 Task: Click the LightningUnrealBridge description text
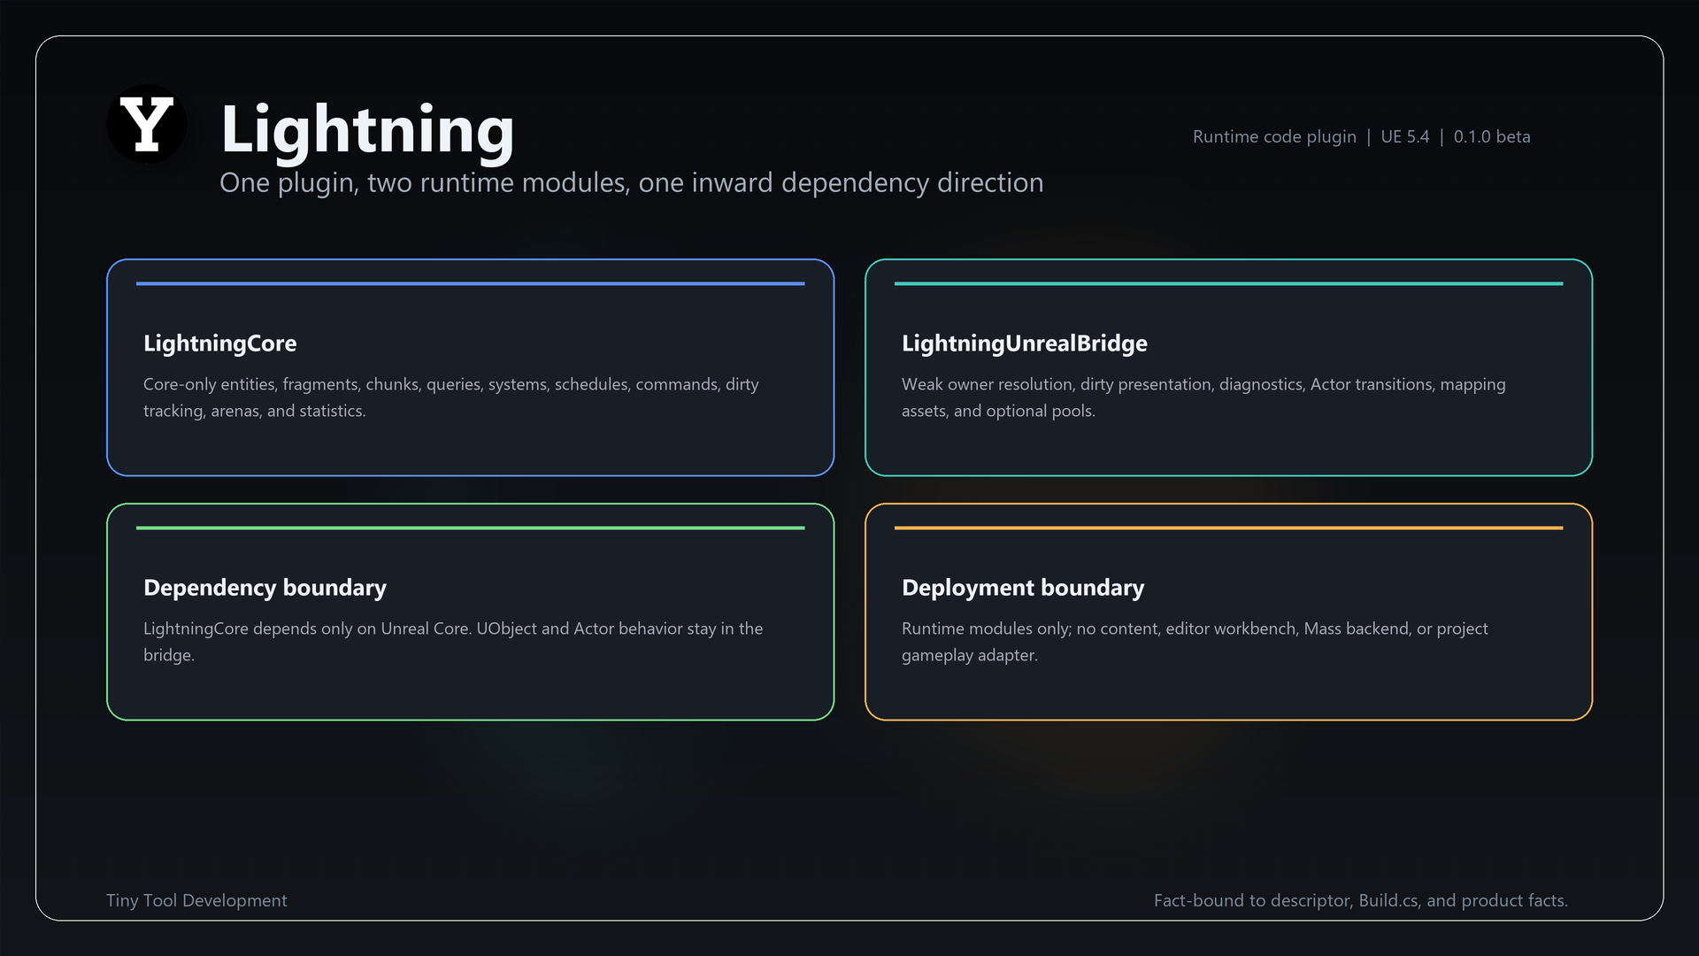pos(1203,397)
